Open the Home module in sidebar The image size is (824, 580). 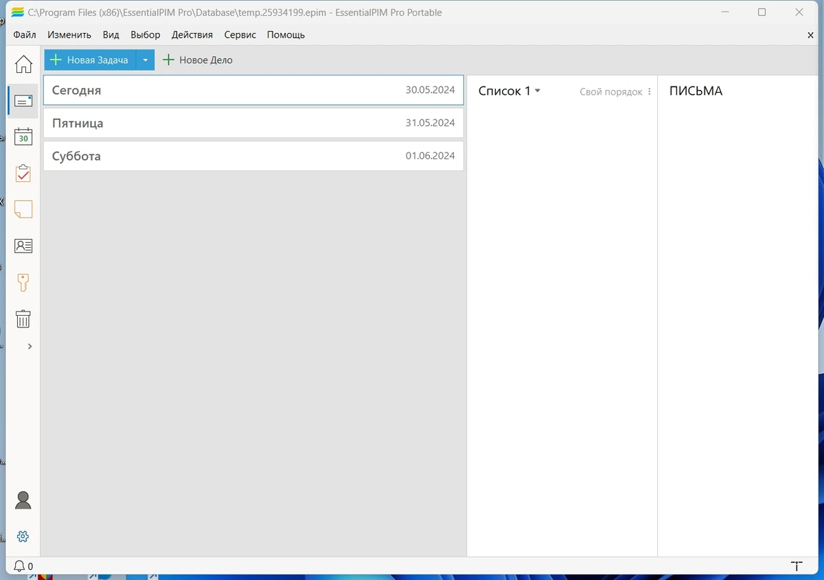point(23,64)
